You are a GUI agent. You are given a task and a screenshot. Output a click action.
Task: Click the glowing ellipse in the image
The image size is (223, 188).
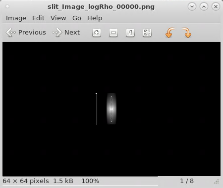111,109
